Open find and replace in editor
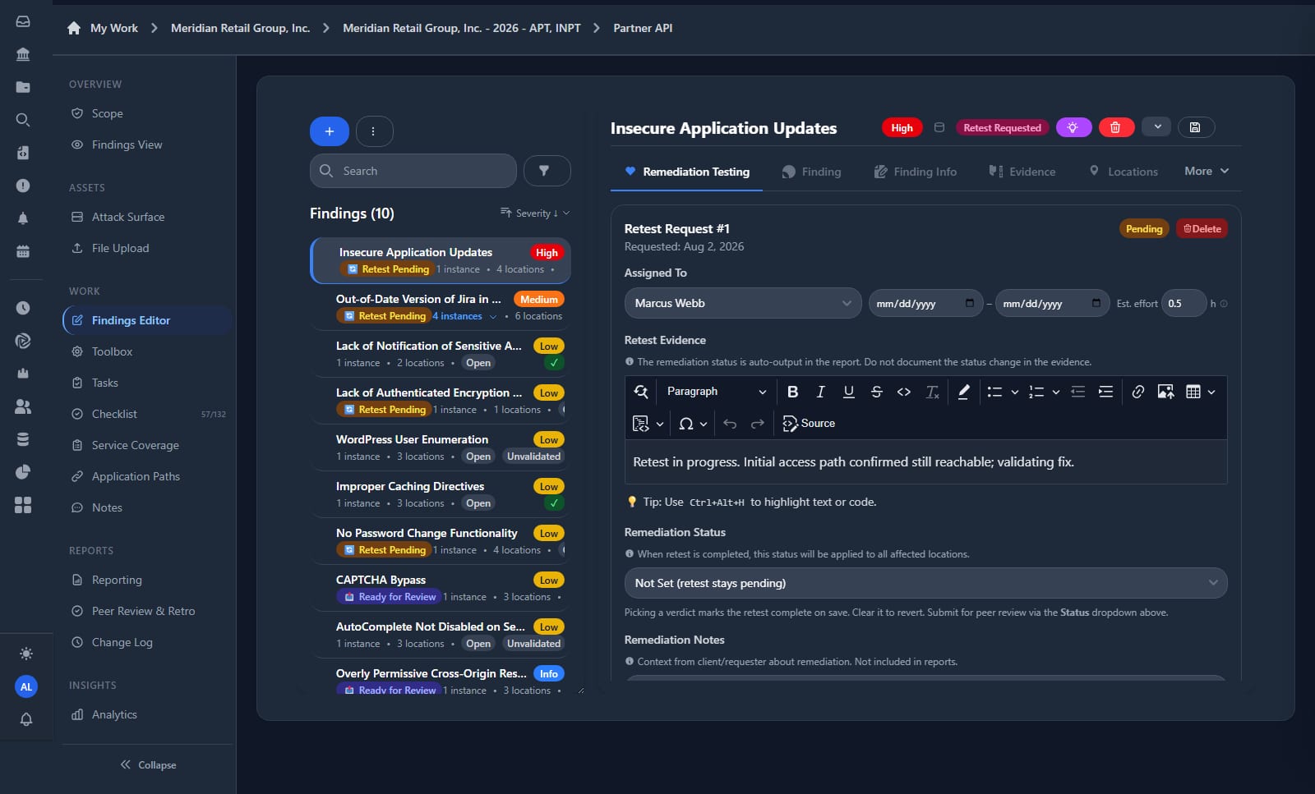 641,392
